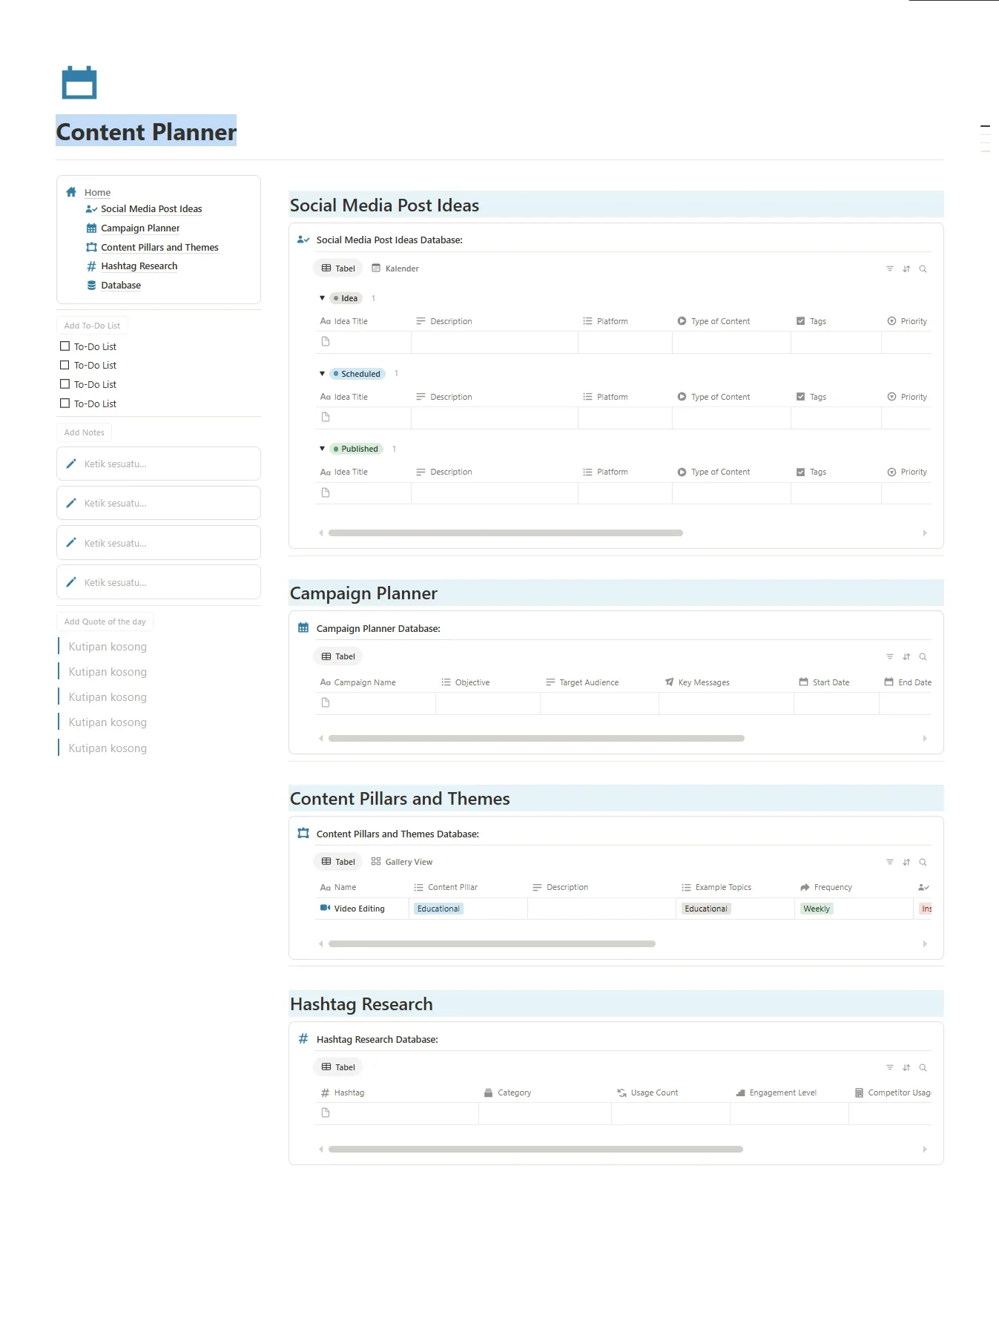
Task: Click the calendar page icon above the title
Action: 79,82
